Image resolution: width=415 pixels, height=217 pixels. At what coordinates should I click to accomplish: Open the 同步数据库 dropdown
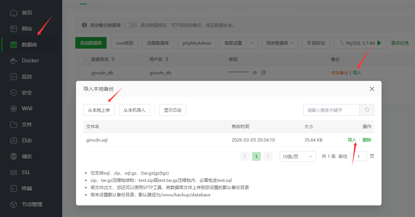[x=280, y=43]
